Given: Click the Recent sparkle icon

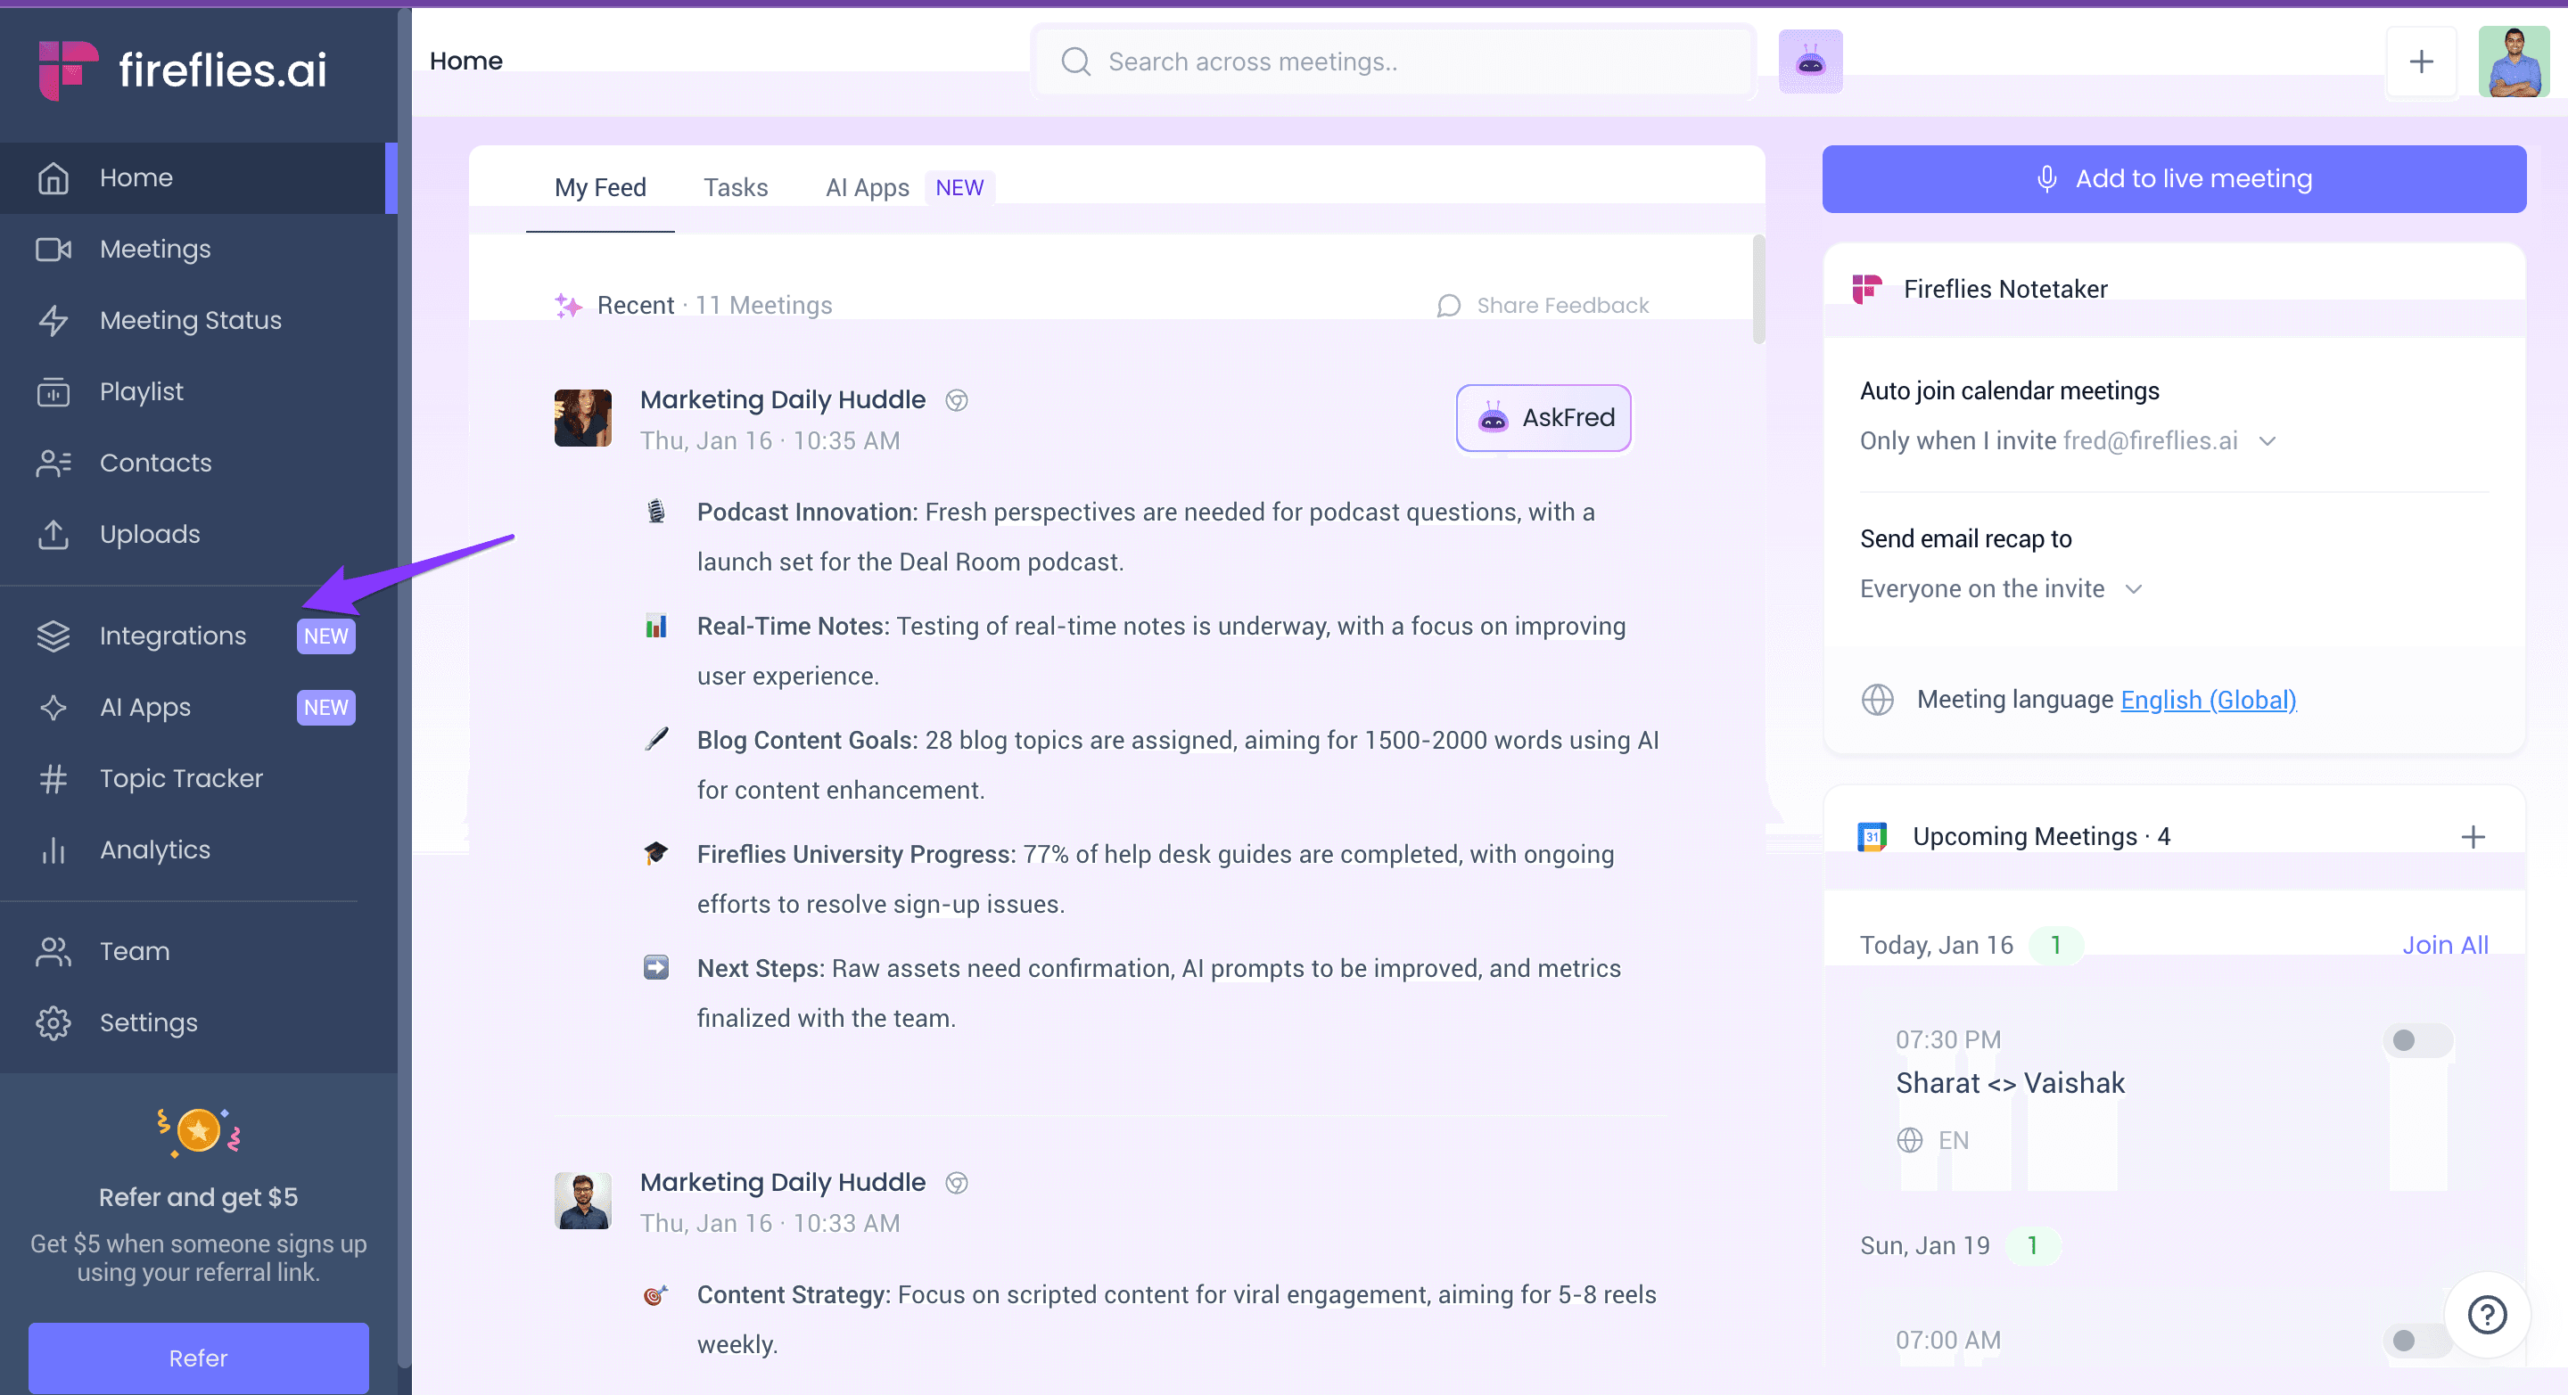Looking at the screenshot, I should [568, 305].
